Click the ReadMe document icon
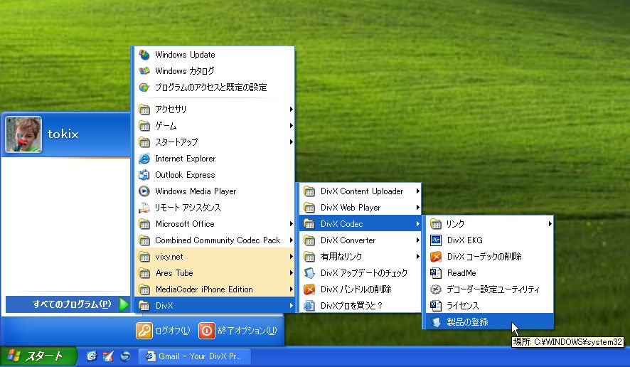The width and height of the screenshot is (630, 367). pyautogui.click(x=436, y=273)
